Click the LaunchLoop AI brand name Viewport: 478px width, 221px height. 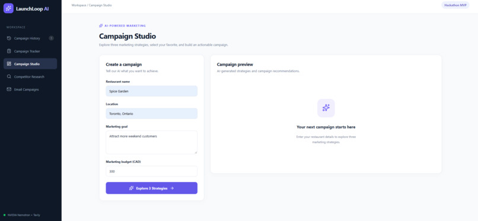pos(32,9)
